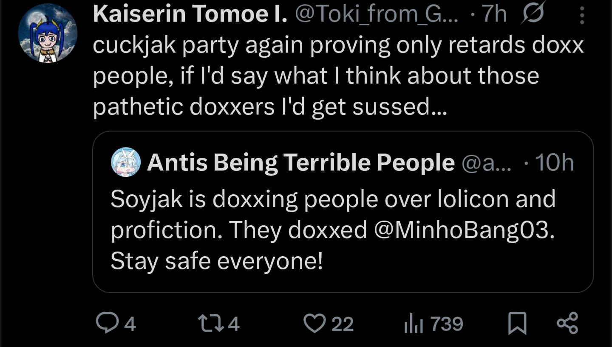Open Kaiserin Tomoe I. profile avatar
Image resolution: width=612 pixels, height=347 pixels.
click(x=47, y=34)
